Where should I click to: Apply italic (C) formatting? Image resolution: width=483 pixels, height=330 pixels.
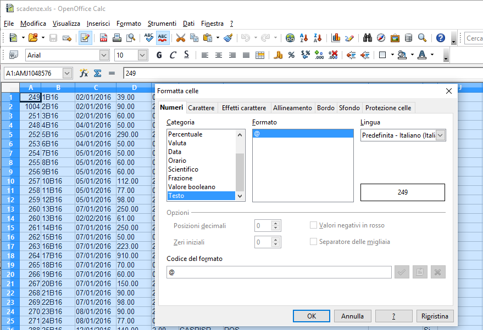(x=173, y=55)
